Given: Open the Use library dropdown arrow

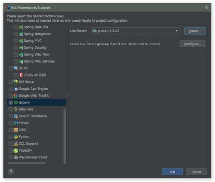Looking at the screenshot, I should point(176,31).
